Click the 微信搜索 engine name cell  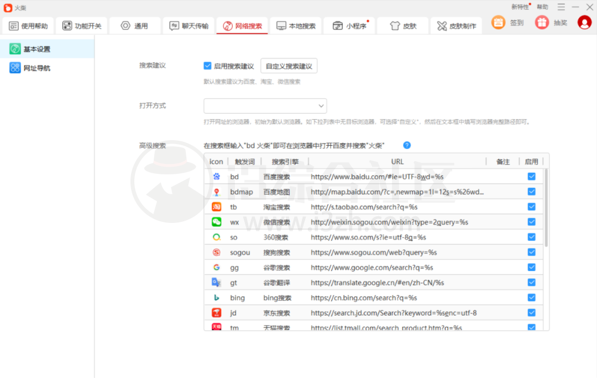[277, 222]
